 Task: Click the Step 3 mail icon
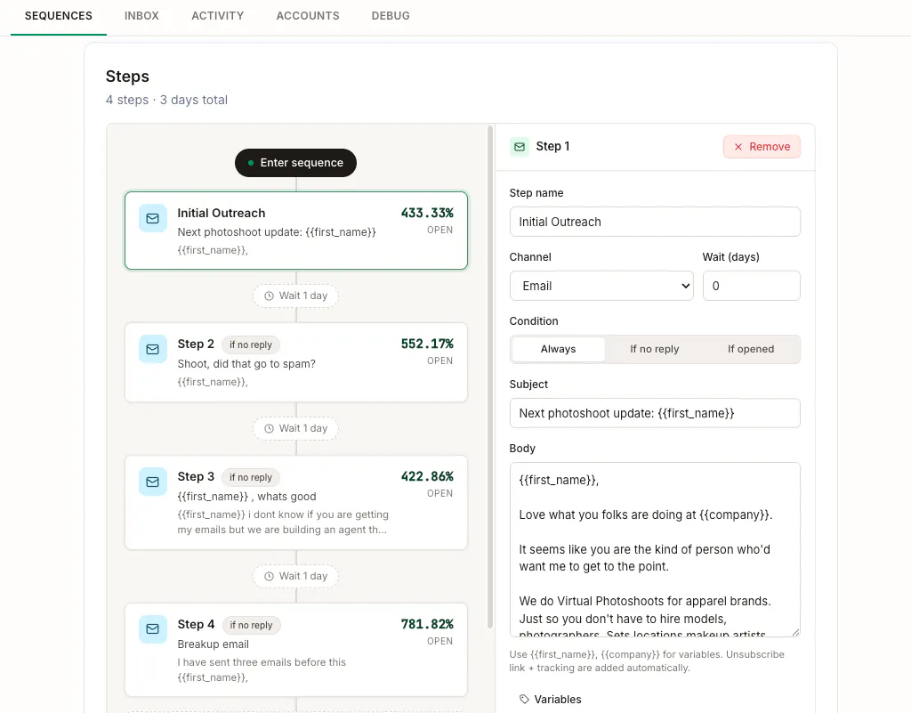(x=153, y=482)
